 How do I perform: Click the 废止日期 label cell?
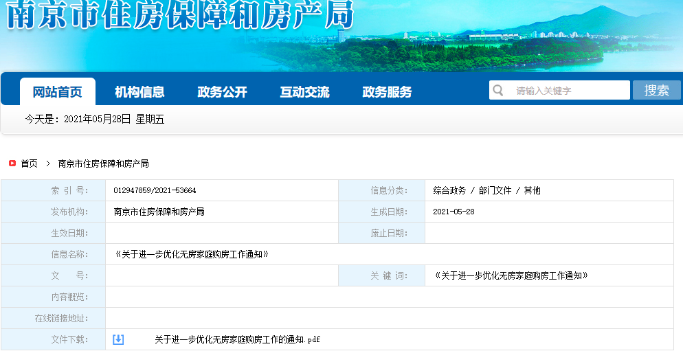click(381, 233)
